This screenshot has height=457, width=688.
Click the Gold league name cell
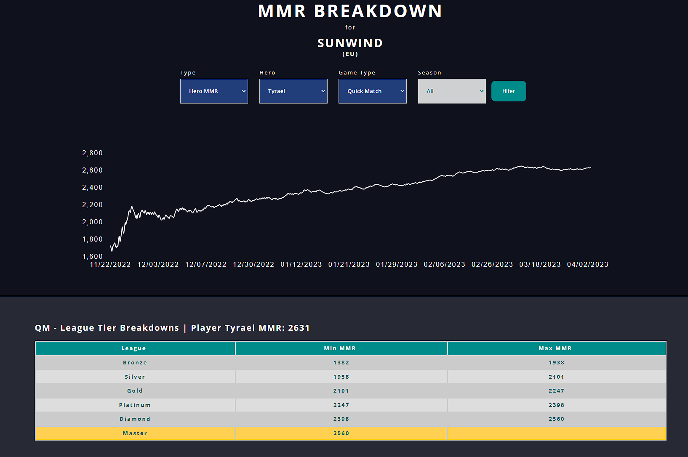[x=135, y=391]
